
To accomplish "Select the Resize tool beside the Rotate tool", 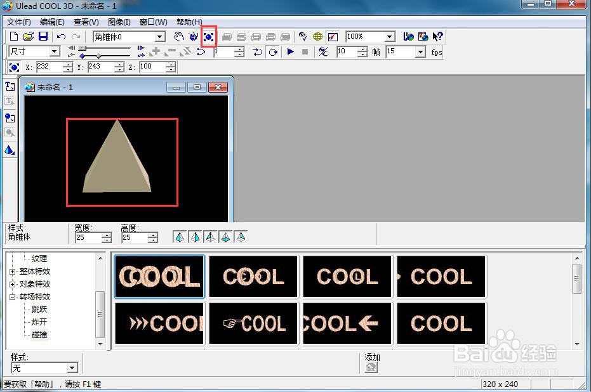I will pyautogui.click(x=208, y=37).
